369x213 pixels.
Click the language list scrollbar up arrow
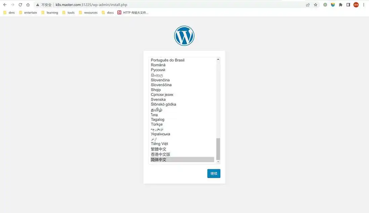218,59
